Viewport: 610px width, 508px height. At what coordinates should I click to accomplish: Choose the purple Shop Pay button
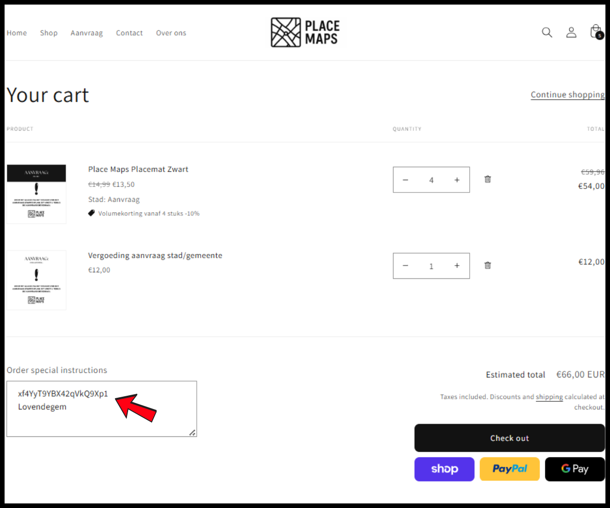coord(444,469)
